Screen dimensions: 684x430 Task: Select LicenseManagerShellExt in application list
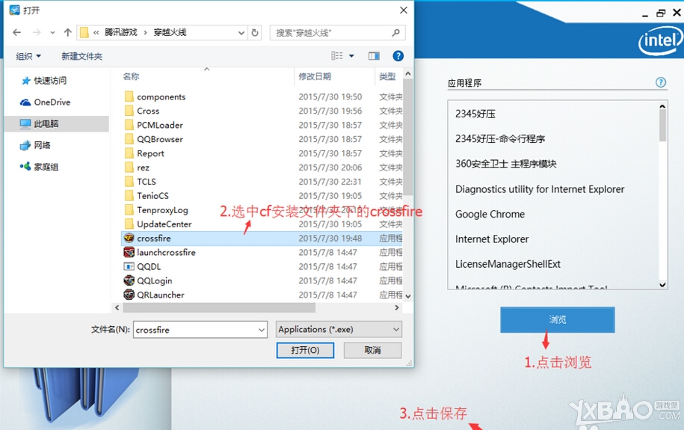tap(508, 264)
